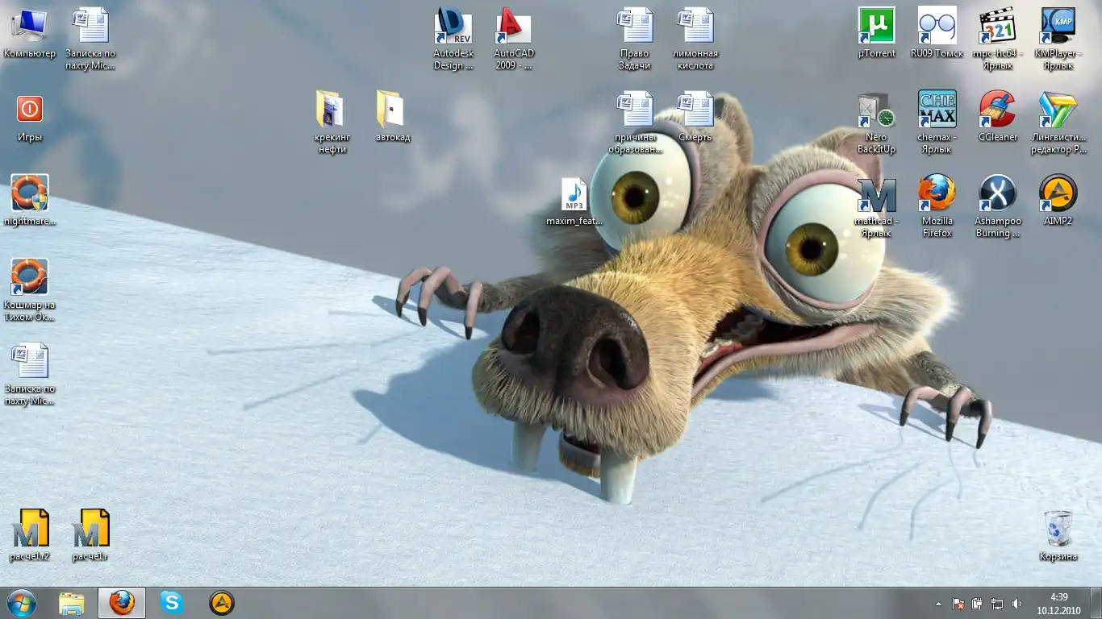This screenshot has width=1102, height=619.
Task: Open the volume speaker tray icon
Action: coord(1016,604)
